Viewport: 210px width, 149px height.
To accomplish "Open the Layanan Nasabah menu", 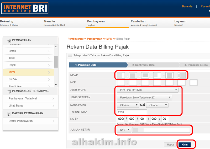I will coord(180,23).
